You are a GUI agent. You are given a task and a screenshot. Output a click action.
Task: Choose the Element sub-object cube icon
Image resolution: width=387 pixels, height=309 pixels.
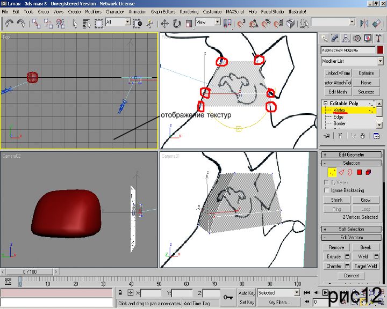click(368, 172)
